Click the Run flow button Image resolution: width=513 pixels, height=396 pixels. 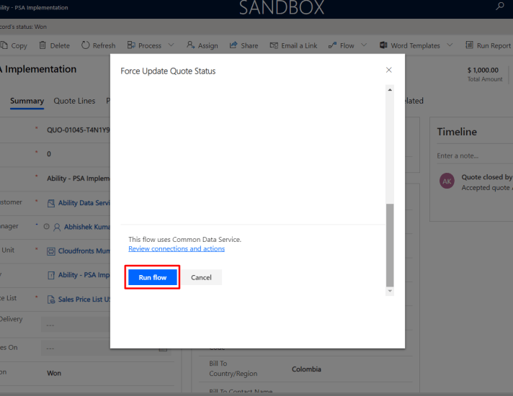(152, 277)
